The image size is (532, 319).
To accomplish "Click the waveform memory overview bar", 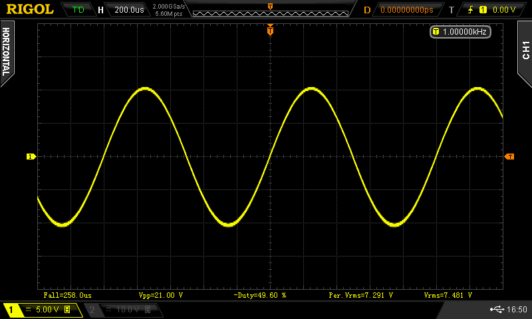I will pos(270,10).
